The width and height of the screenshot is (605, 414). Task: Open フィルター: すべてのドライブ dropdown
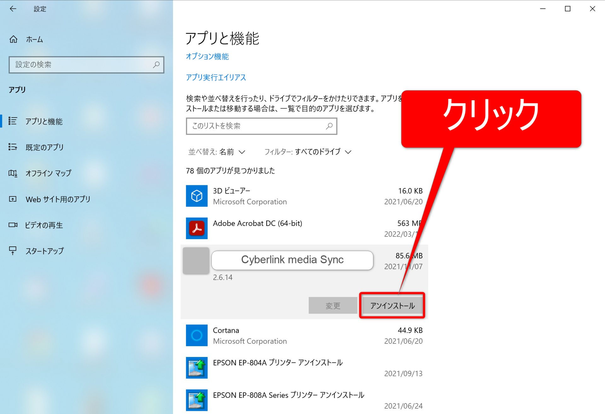pyautogui.click(x=308, y=152)
